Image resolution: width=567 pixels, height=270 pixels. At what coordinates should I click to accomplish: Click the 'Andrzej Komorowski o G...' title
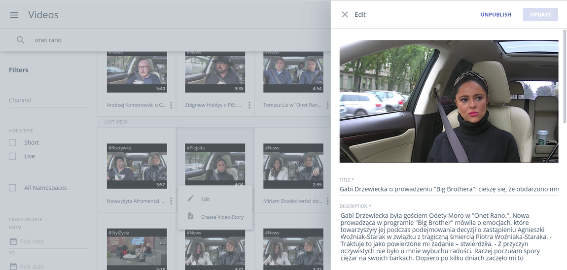click(x=137, y=105)
